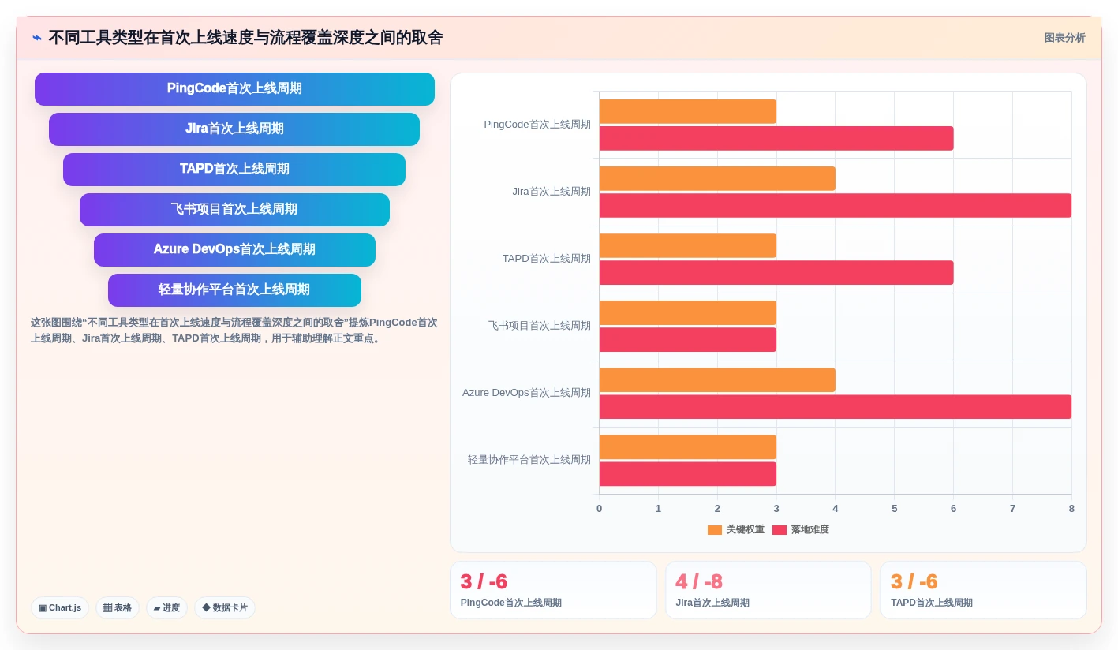Select the TAPD首次上线周期 funnel bar
Image resolution: width=1118 pixels, height=650 pixels.
pos(234,170)
